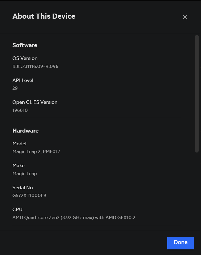Select the AMD Quad-core Zen2 CPU description
The width and height of the screenshot is (201, 255).
coord(74,217)
